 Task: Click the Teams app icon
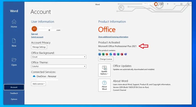point(126,54)
